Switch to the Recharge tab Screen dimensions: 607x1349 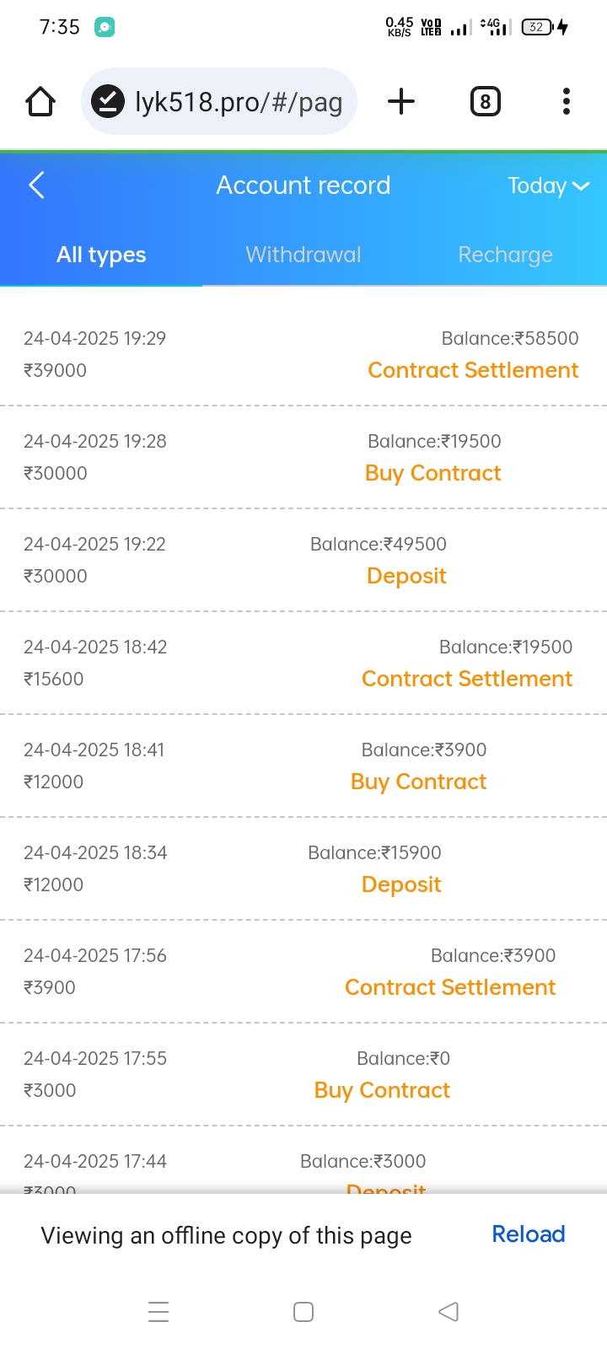pos(505,255)
